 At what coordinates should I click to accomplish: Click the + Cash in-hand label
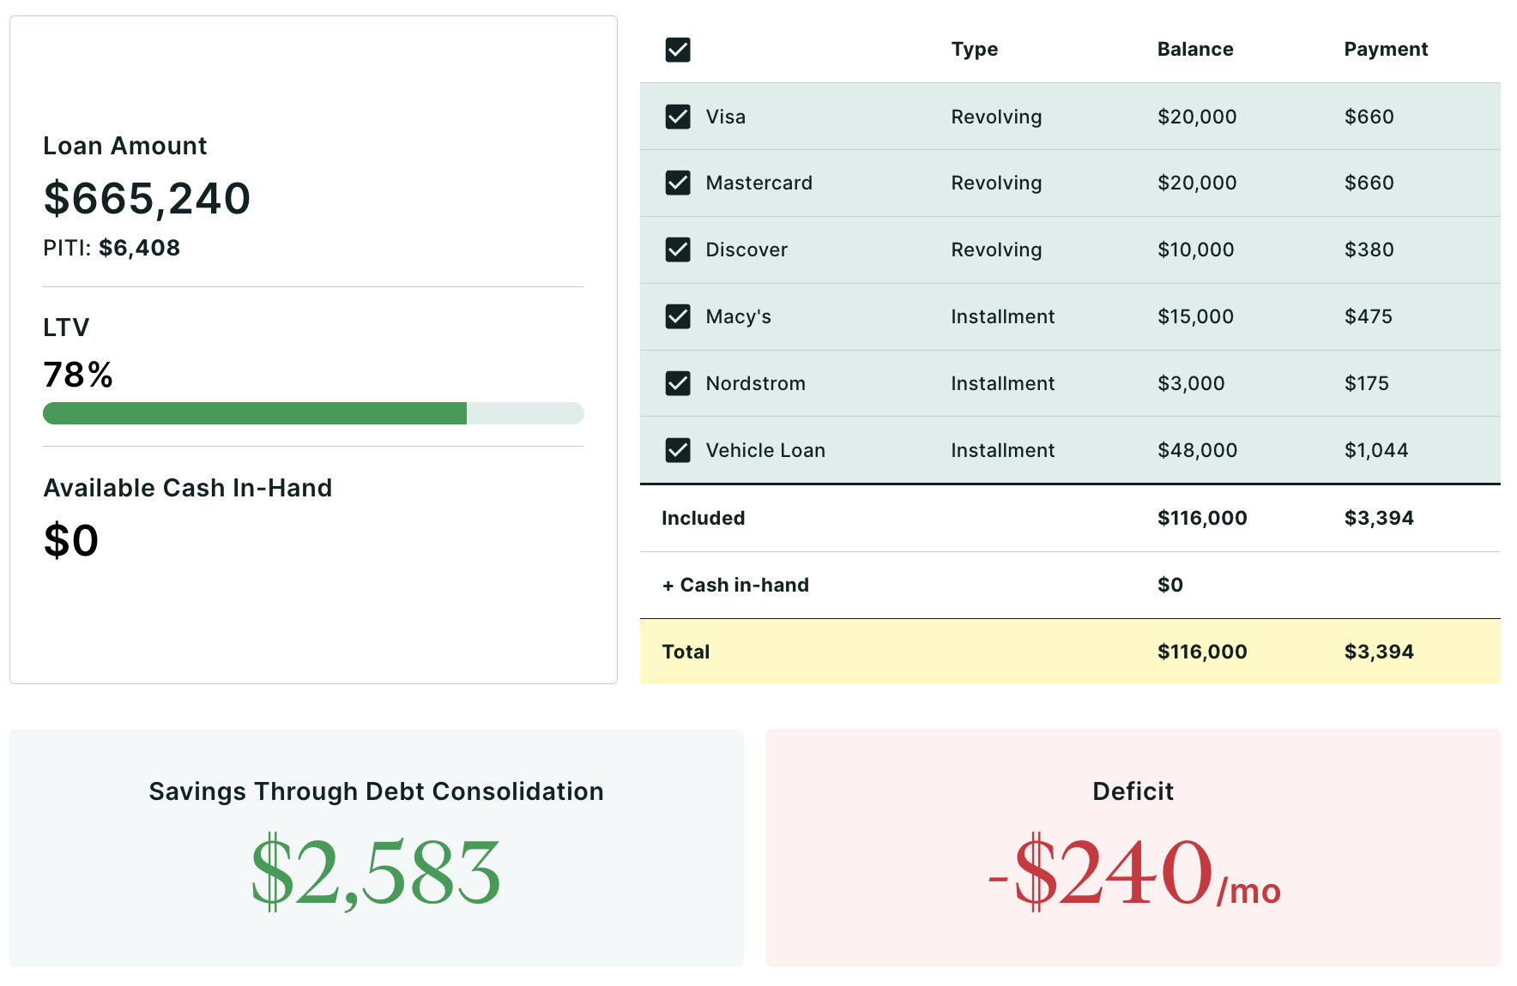pyautogui.click(x=735, y=585)
